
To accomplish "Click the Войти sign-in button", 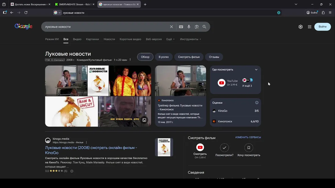I will click(x=322, y=27).
